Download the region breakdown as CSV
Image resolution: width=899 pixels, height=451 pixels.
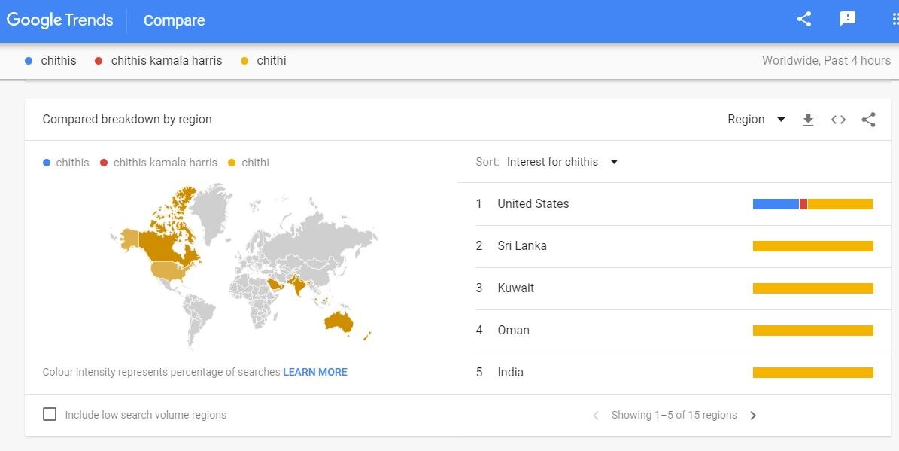pyautogui.click(x=808, y=120)
